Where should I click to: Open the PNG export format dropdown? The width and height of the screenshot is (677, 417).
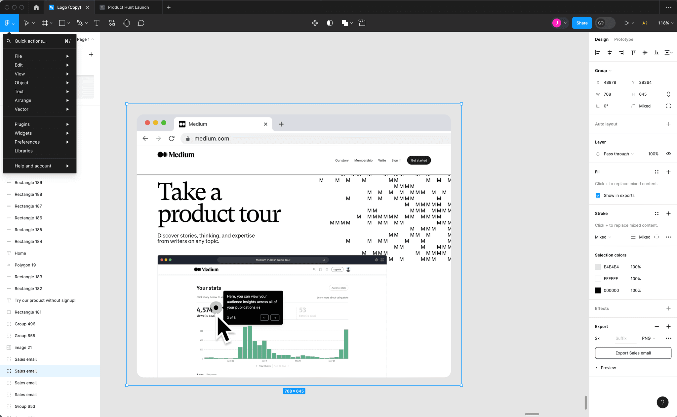tap(647, 338)
